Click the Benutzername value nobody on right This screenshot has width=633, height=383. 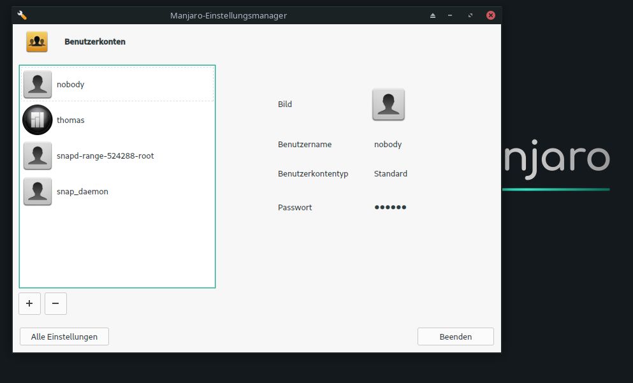click(x=388, y=144)
